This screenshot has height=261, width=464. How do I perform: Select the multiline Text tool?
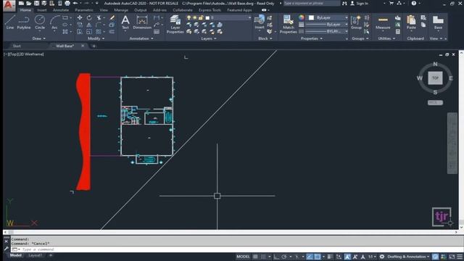125,22
